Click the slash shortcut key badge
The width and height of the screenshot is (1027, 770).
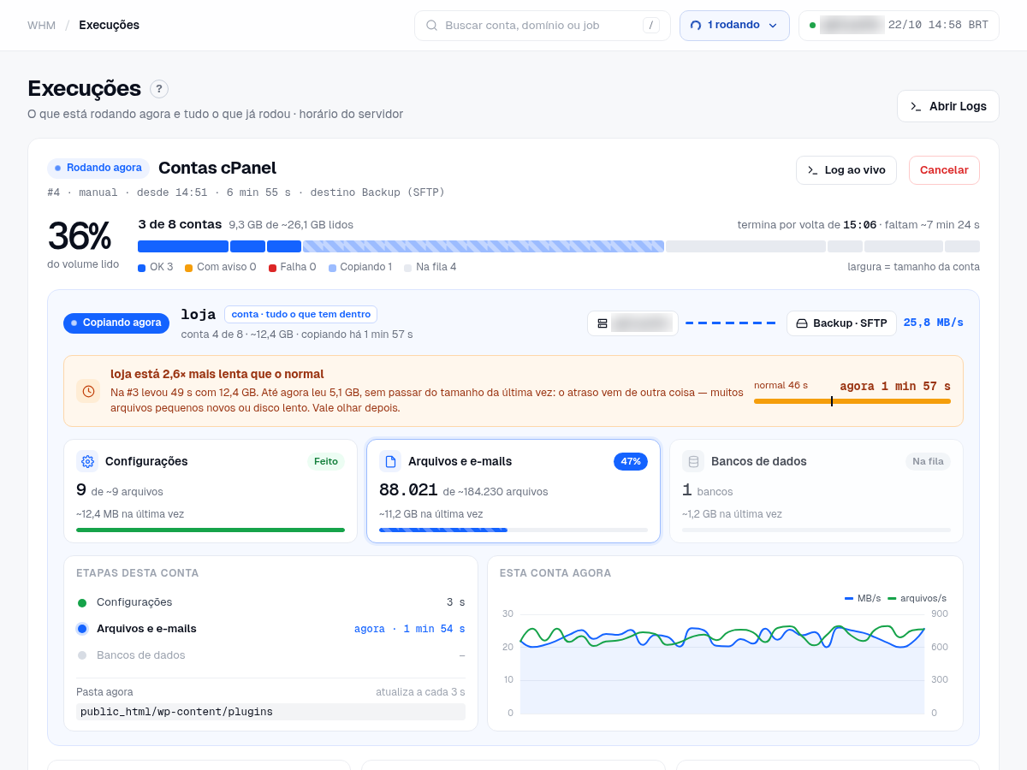pyautogui.click(x=651, y=26)
